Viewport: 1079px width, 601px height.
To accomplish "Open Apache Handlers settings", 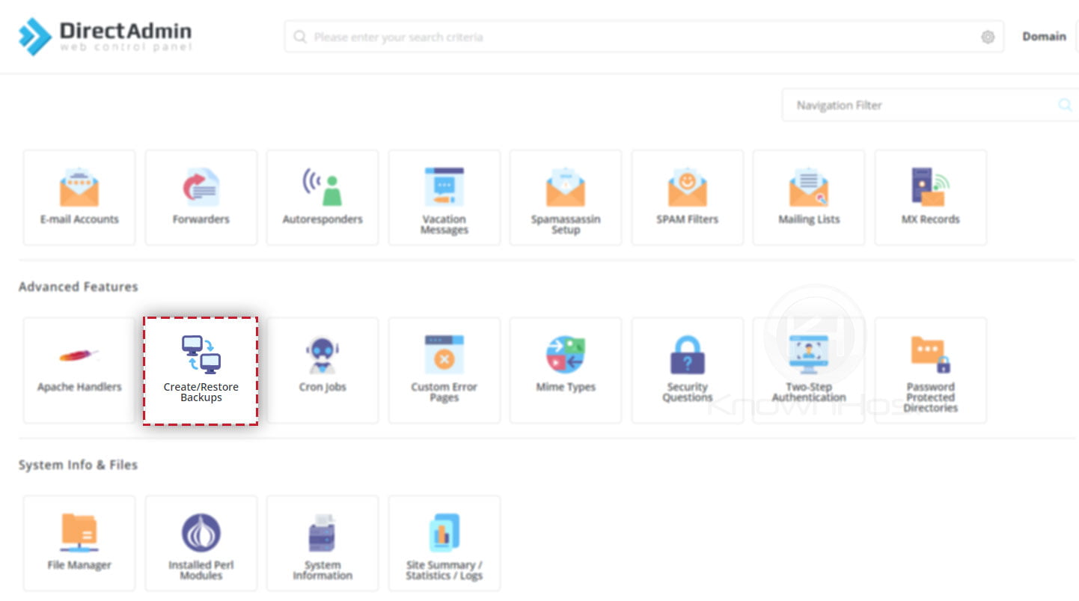I will (79, 370).
